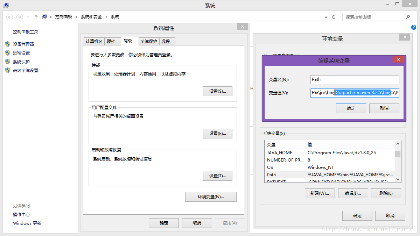Click the forward navigation arrow
Viewport: 420px width, 236px height.
click(x=20, y=17)
